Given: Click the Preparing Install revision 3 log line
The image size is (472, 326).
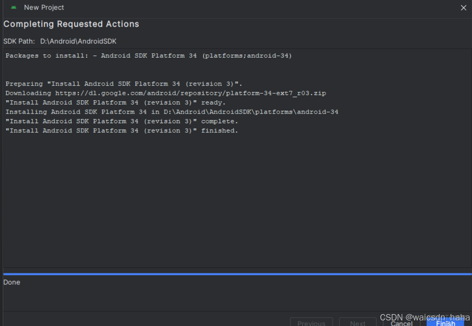Looking at the screenshot, I should point(123,83).
